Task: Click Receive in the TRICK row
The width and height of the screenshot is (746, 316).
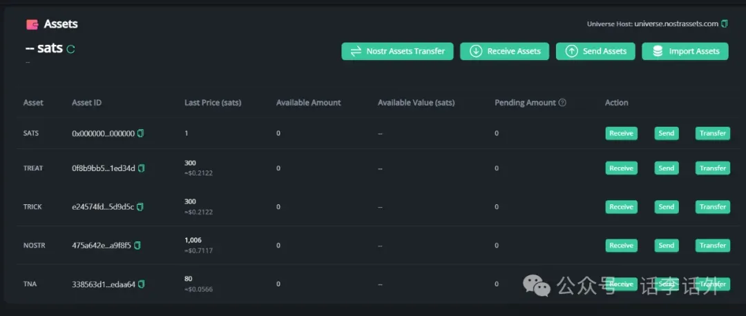Action: pyautogui.click(x=622, y=207)
